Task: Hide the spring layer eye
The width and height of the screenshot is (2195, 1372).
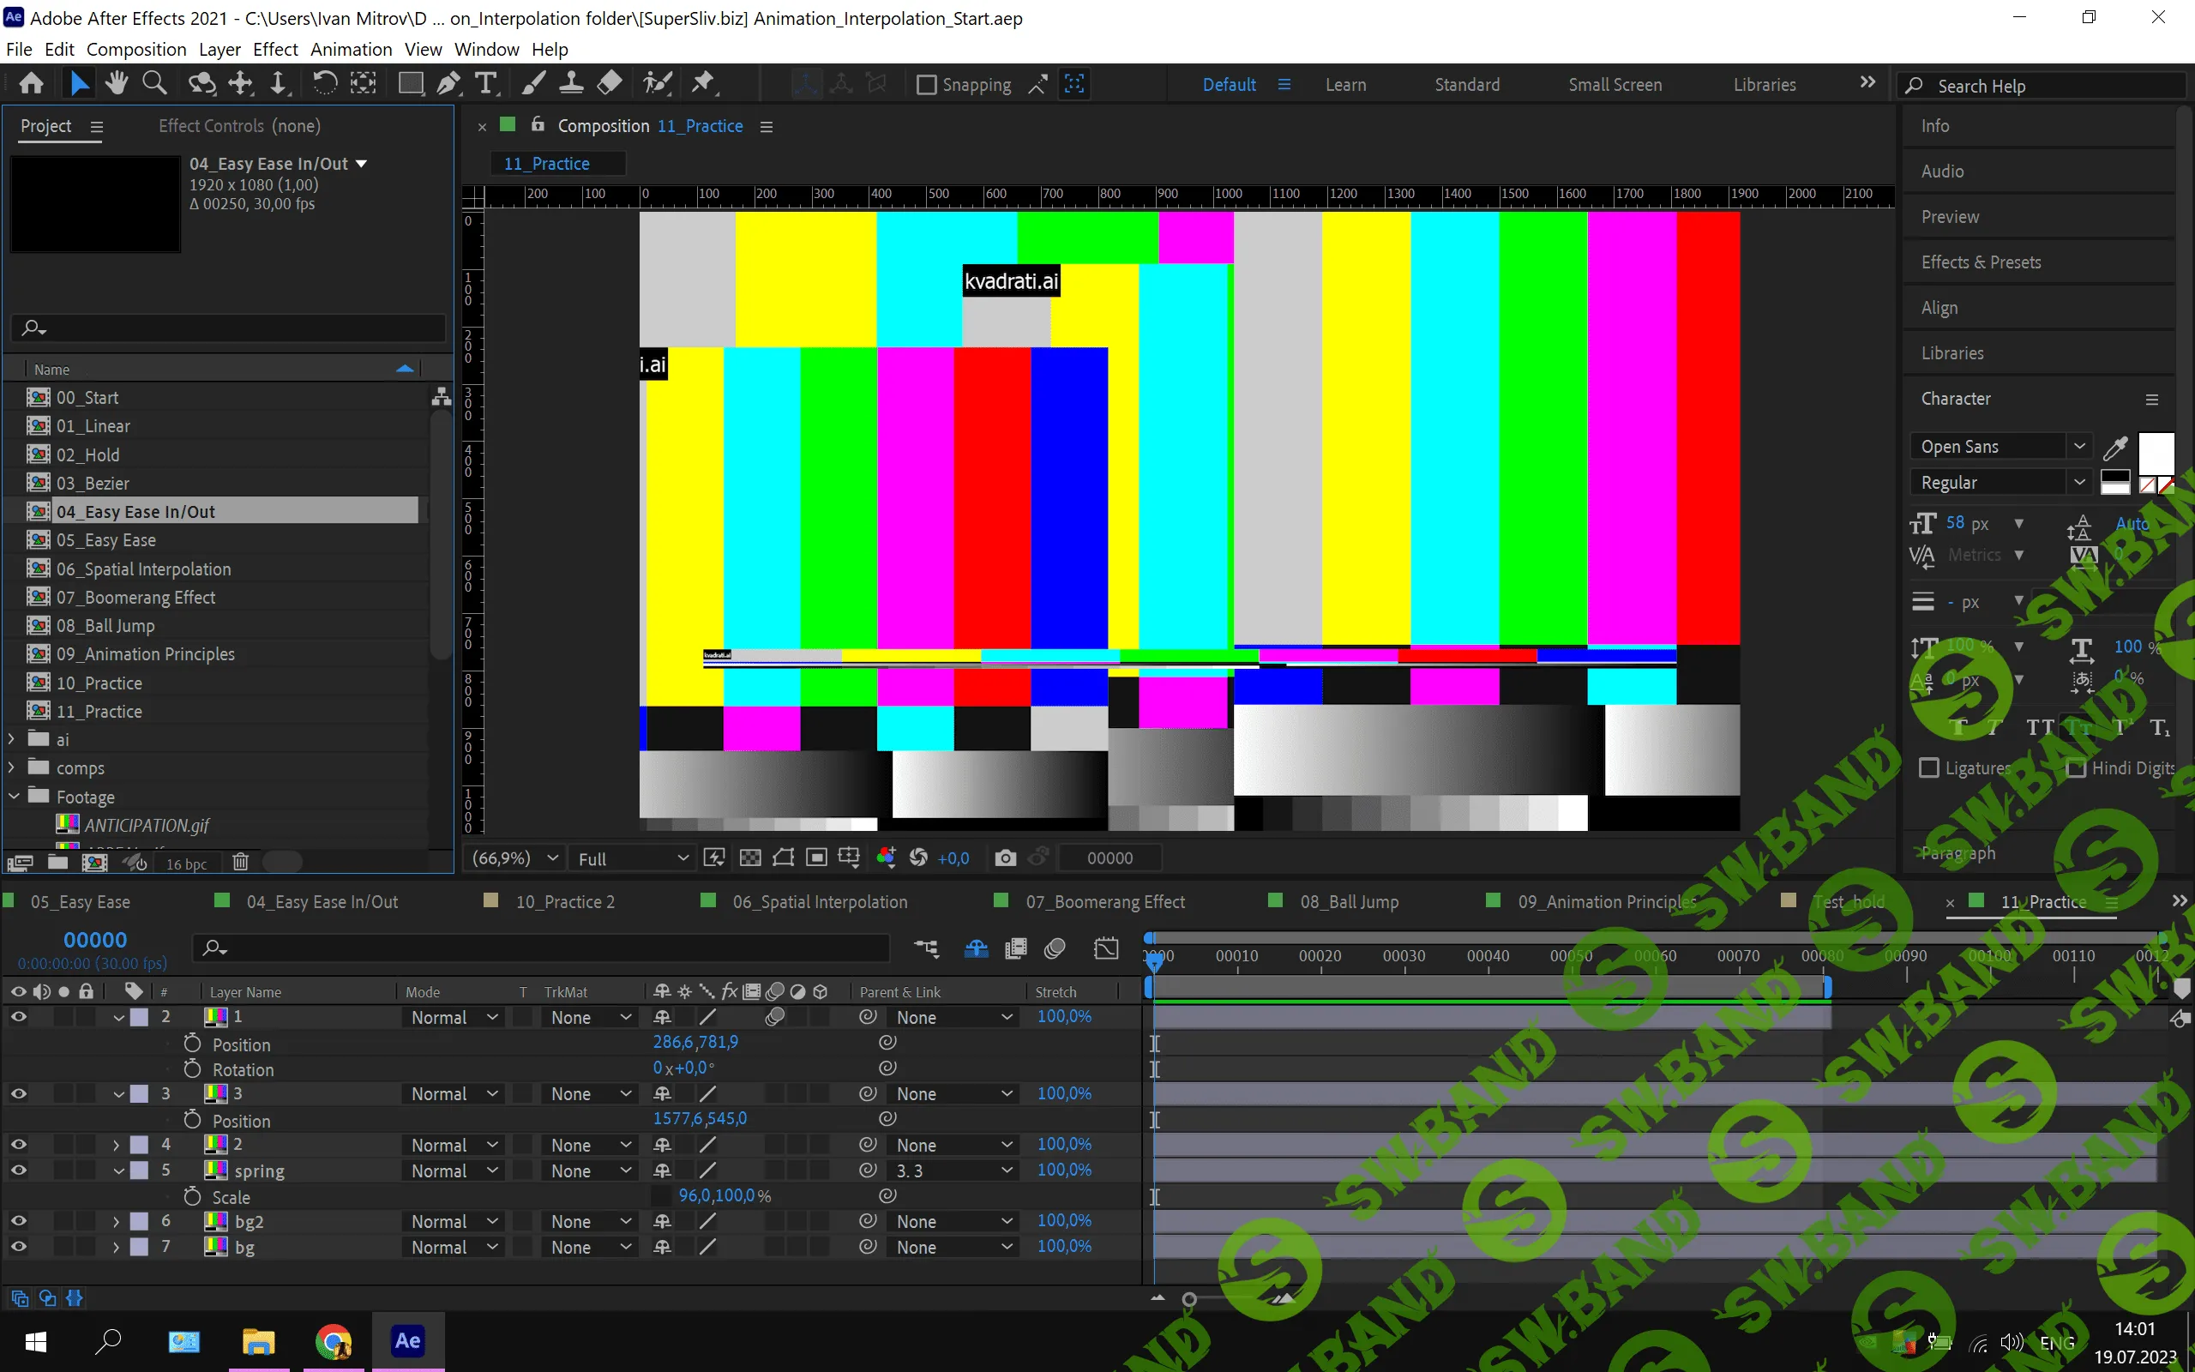Action: pos(18,1170)
